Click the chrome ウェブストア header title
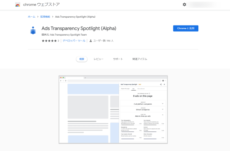This screenshot has width=230, height=151. (x=41, y=5)
